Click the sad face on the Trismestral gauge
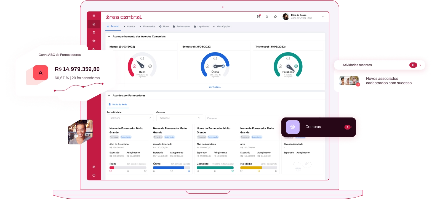This screenshot has height=200, width=432. click(280, 66)
